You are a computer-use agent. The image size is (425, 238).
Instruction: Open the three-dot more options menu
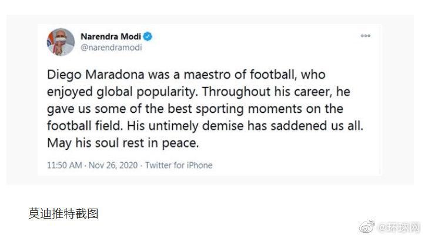tap(366, 36)
